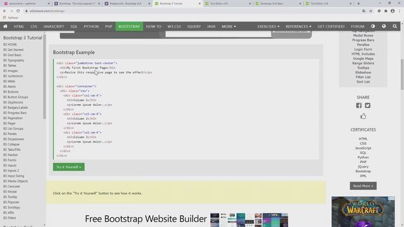Image resolution: width=404 pixels, height=227 pixels.
Task: Share page on Twitter icon
Action: click(x=367, y=105)
